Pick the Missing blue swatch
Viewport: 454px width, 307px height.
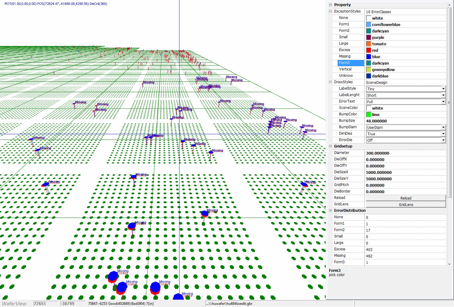point(368,57)
